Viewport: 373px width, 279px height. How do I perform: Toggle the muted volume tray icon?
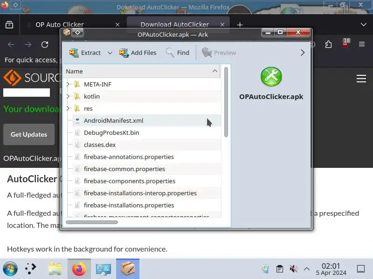pos(294,269)
